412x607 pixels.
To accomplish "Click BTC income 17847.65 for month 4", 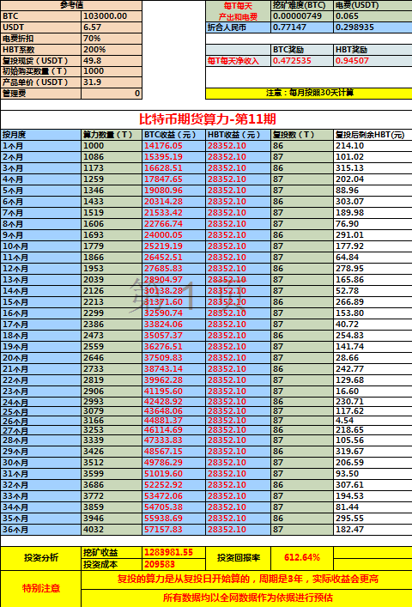I will point(173,179).
